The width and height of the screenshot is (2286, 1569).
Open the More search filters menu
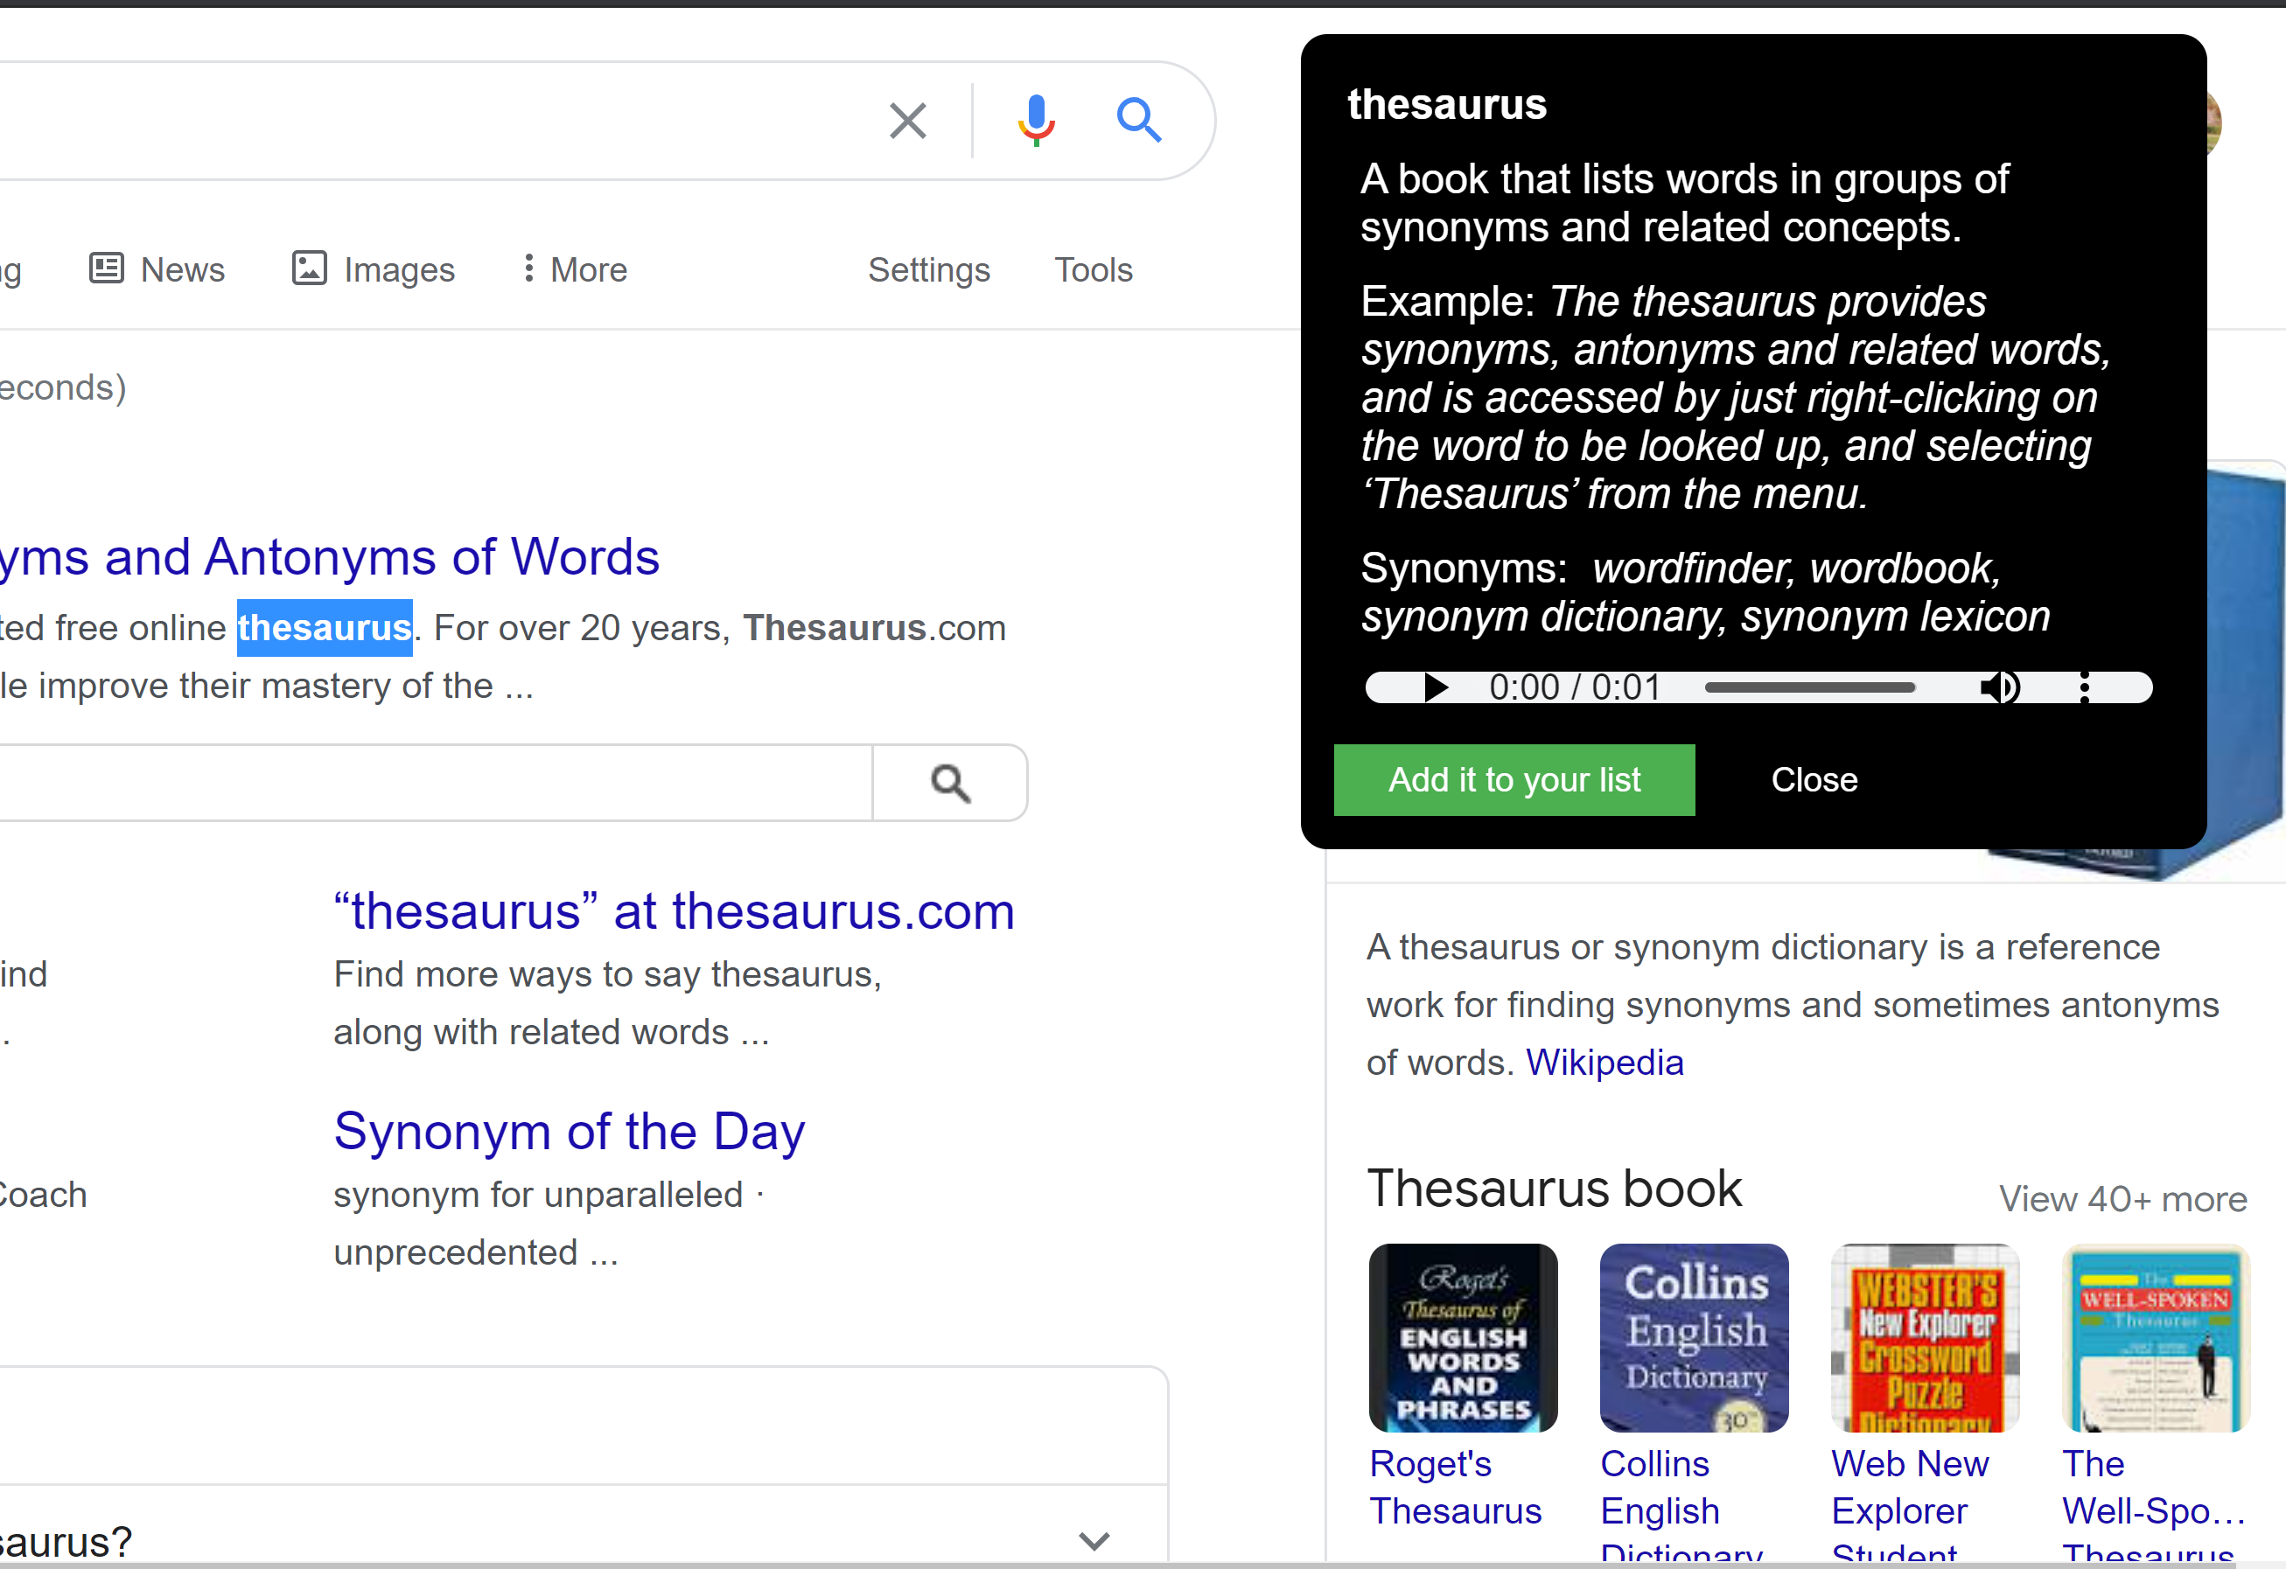click(x=575, y=269)
